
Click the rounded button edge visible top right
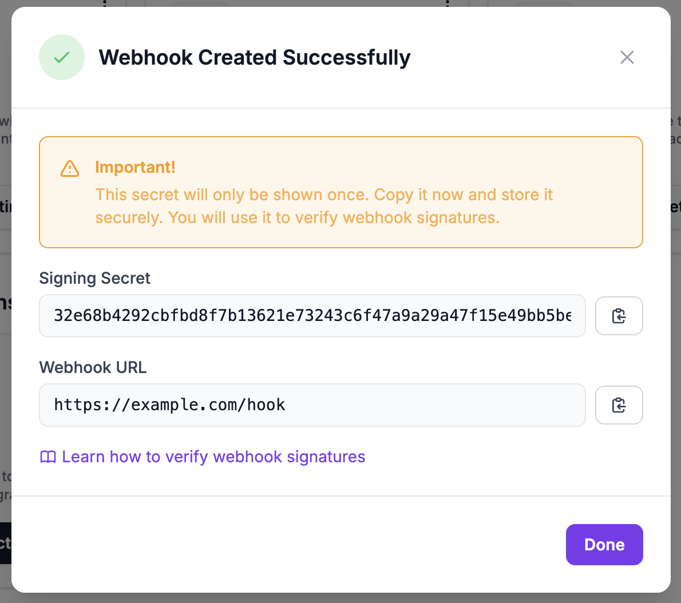[544, 6]
